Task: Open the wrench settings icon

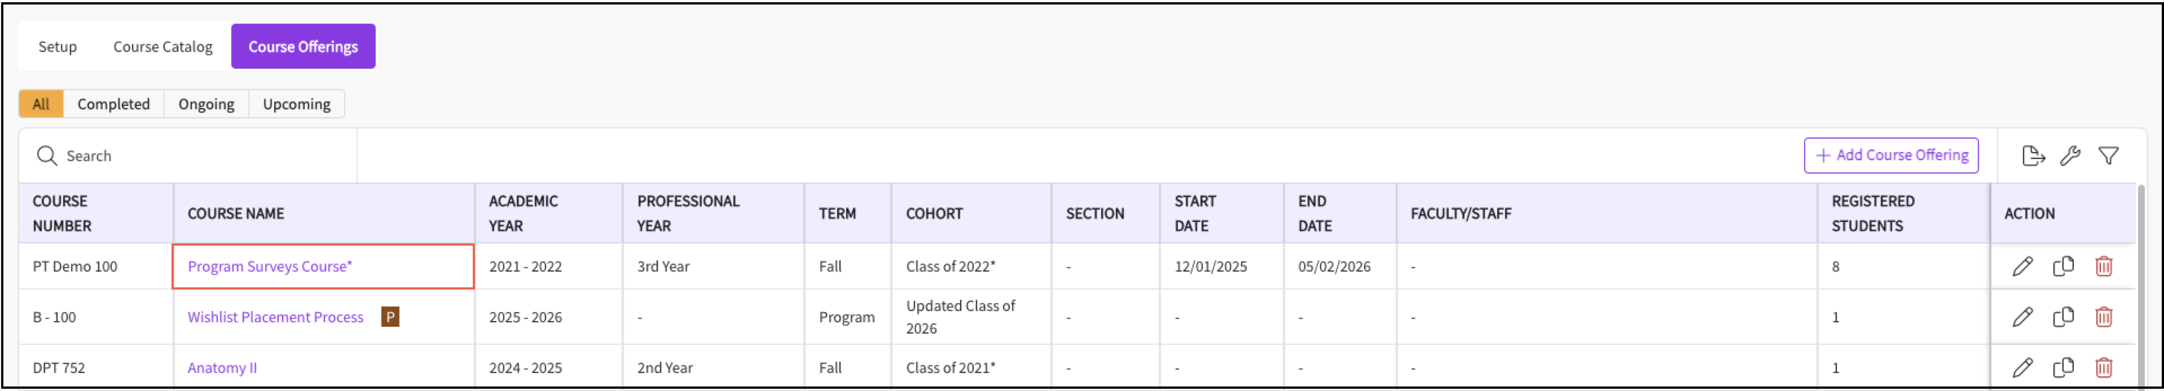Action: (2070, 156)
